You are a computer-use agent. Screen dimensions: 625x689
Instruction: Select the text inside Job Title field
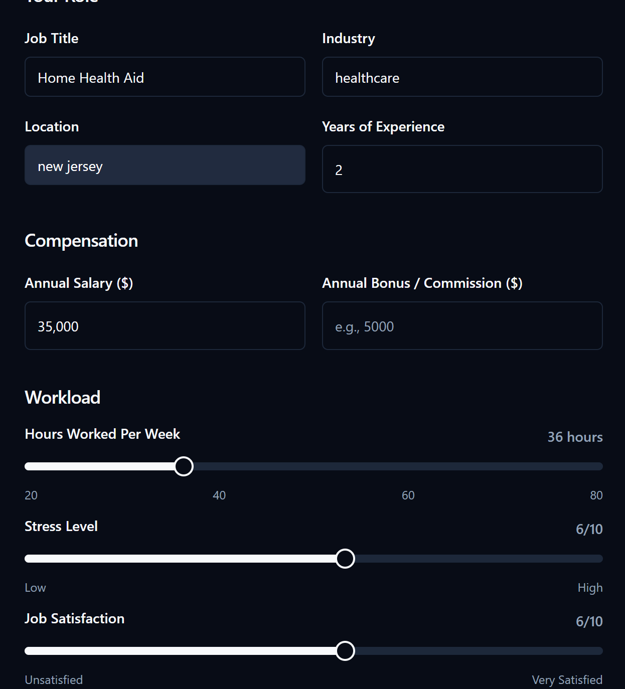(x=91, y=78)
